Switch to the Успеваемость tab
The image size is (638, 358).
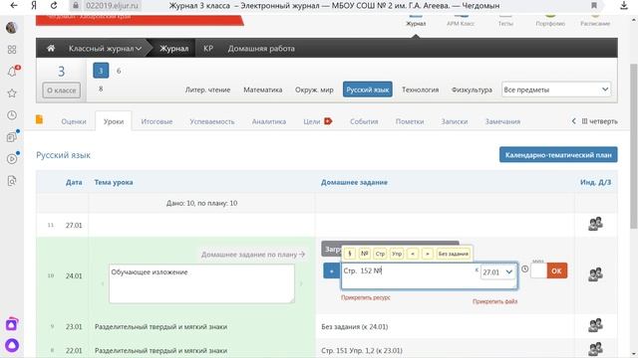[212, 121]
